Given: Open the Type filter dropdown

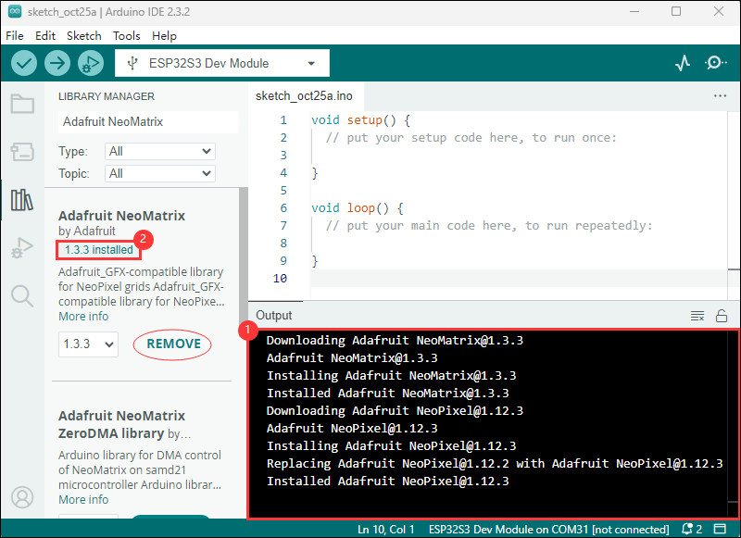Looking at the screenshot, I should [159, 151].
